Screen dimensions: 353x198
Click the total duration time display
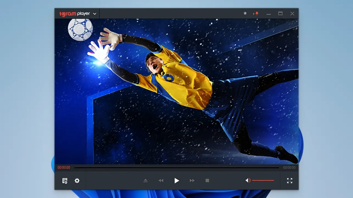[289, 168]
